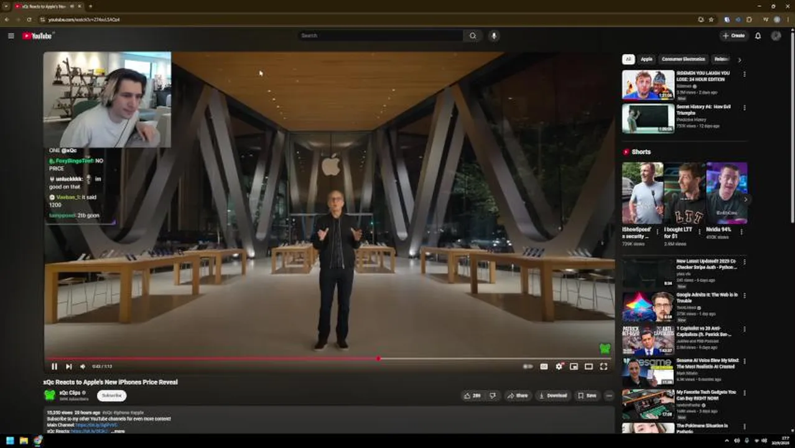Open options for Google Admits It video
795x448 pixels.
(x=744, y=296)
